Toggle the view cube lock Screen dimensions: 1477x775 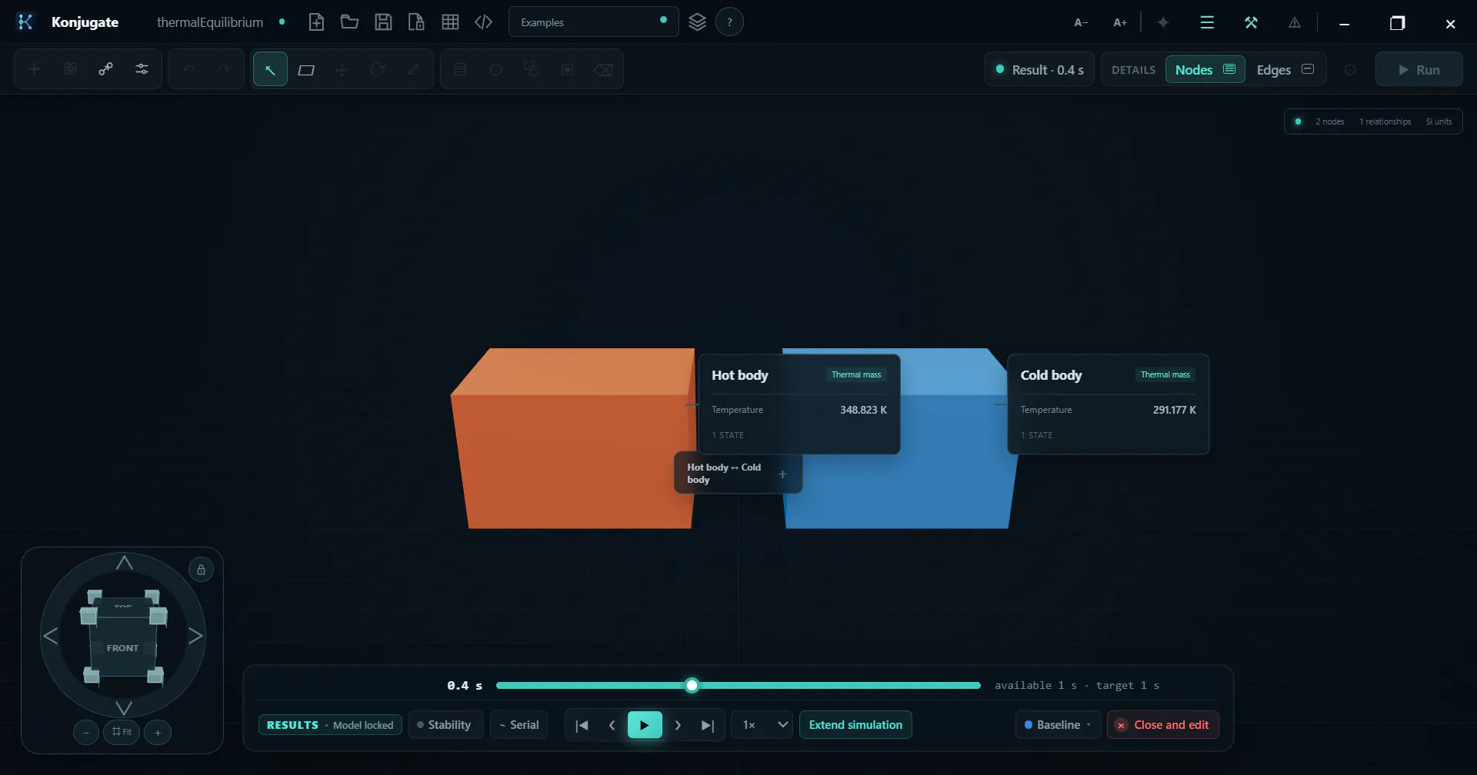[201, 570]
